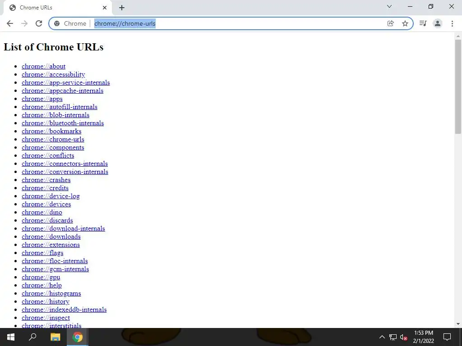This screenshot has height=346, width=462.
Task: Select the Chrome URLs tab
Action: [x=57, y=8]
